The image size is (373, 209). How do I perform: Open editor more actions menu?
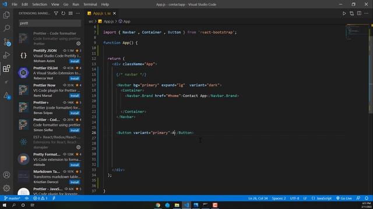pos(367,13)
